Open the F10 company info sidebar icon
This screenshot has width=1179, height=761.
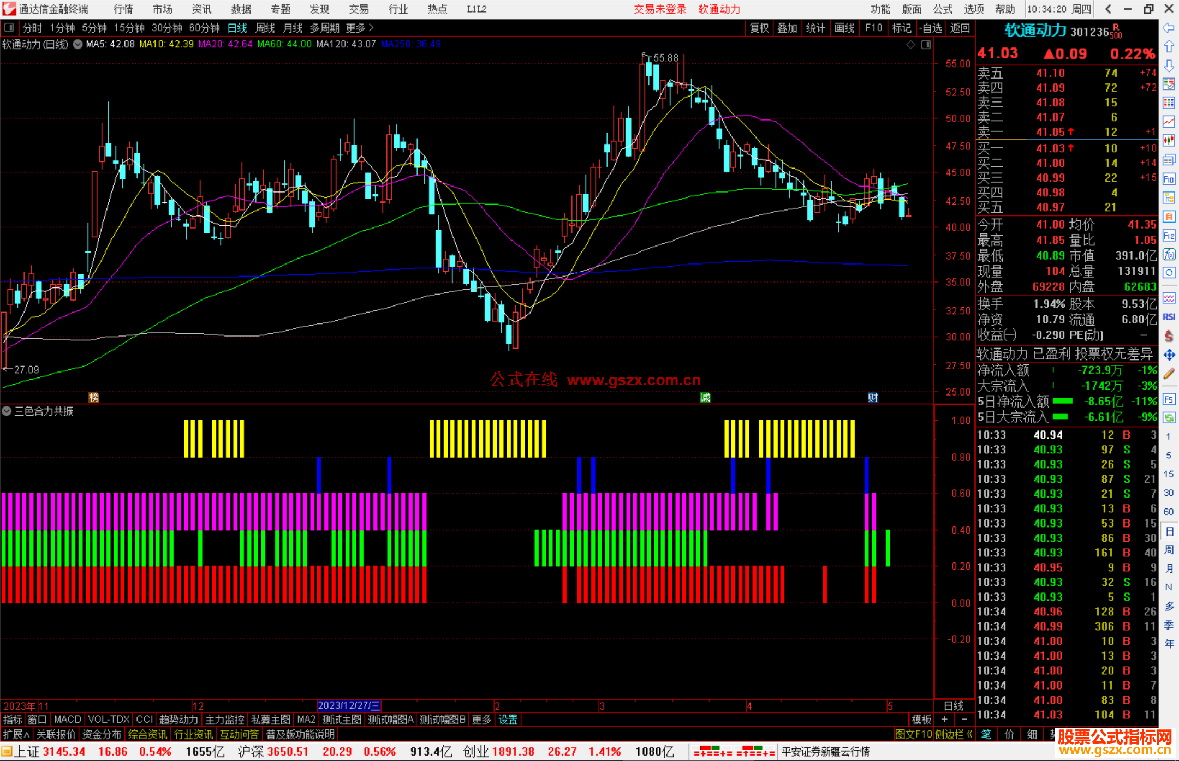1169,179
